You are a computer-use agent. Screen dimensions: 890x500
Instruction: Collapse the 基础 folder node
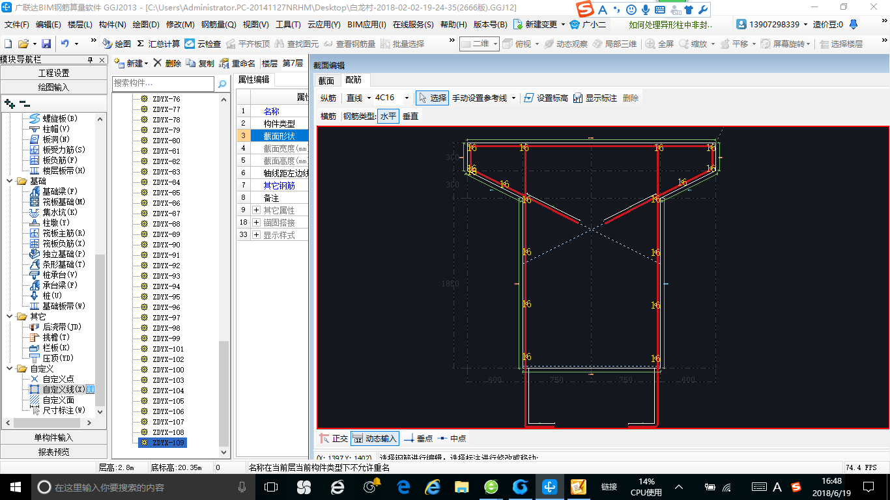click(10, 181)
